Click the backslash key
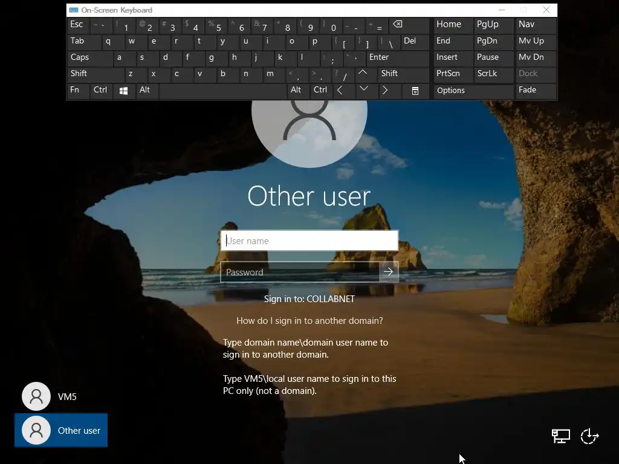 click(389, 42)
